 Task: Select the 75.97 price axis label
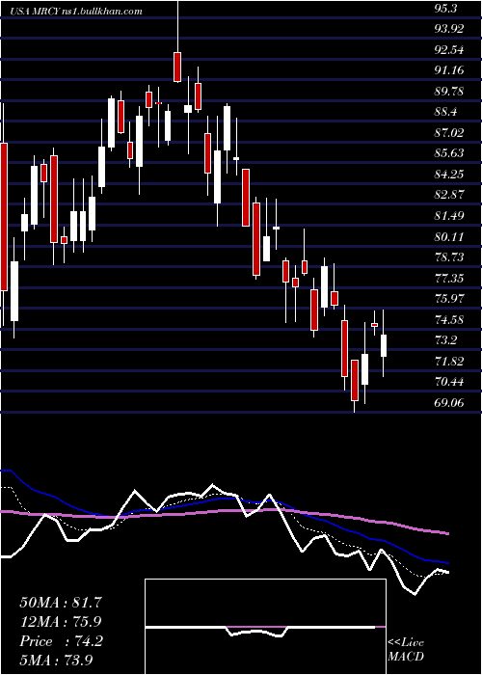449,299
